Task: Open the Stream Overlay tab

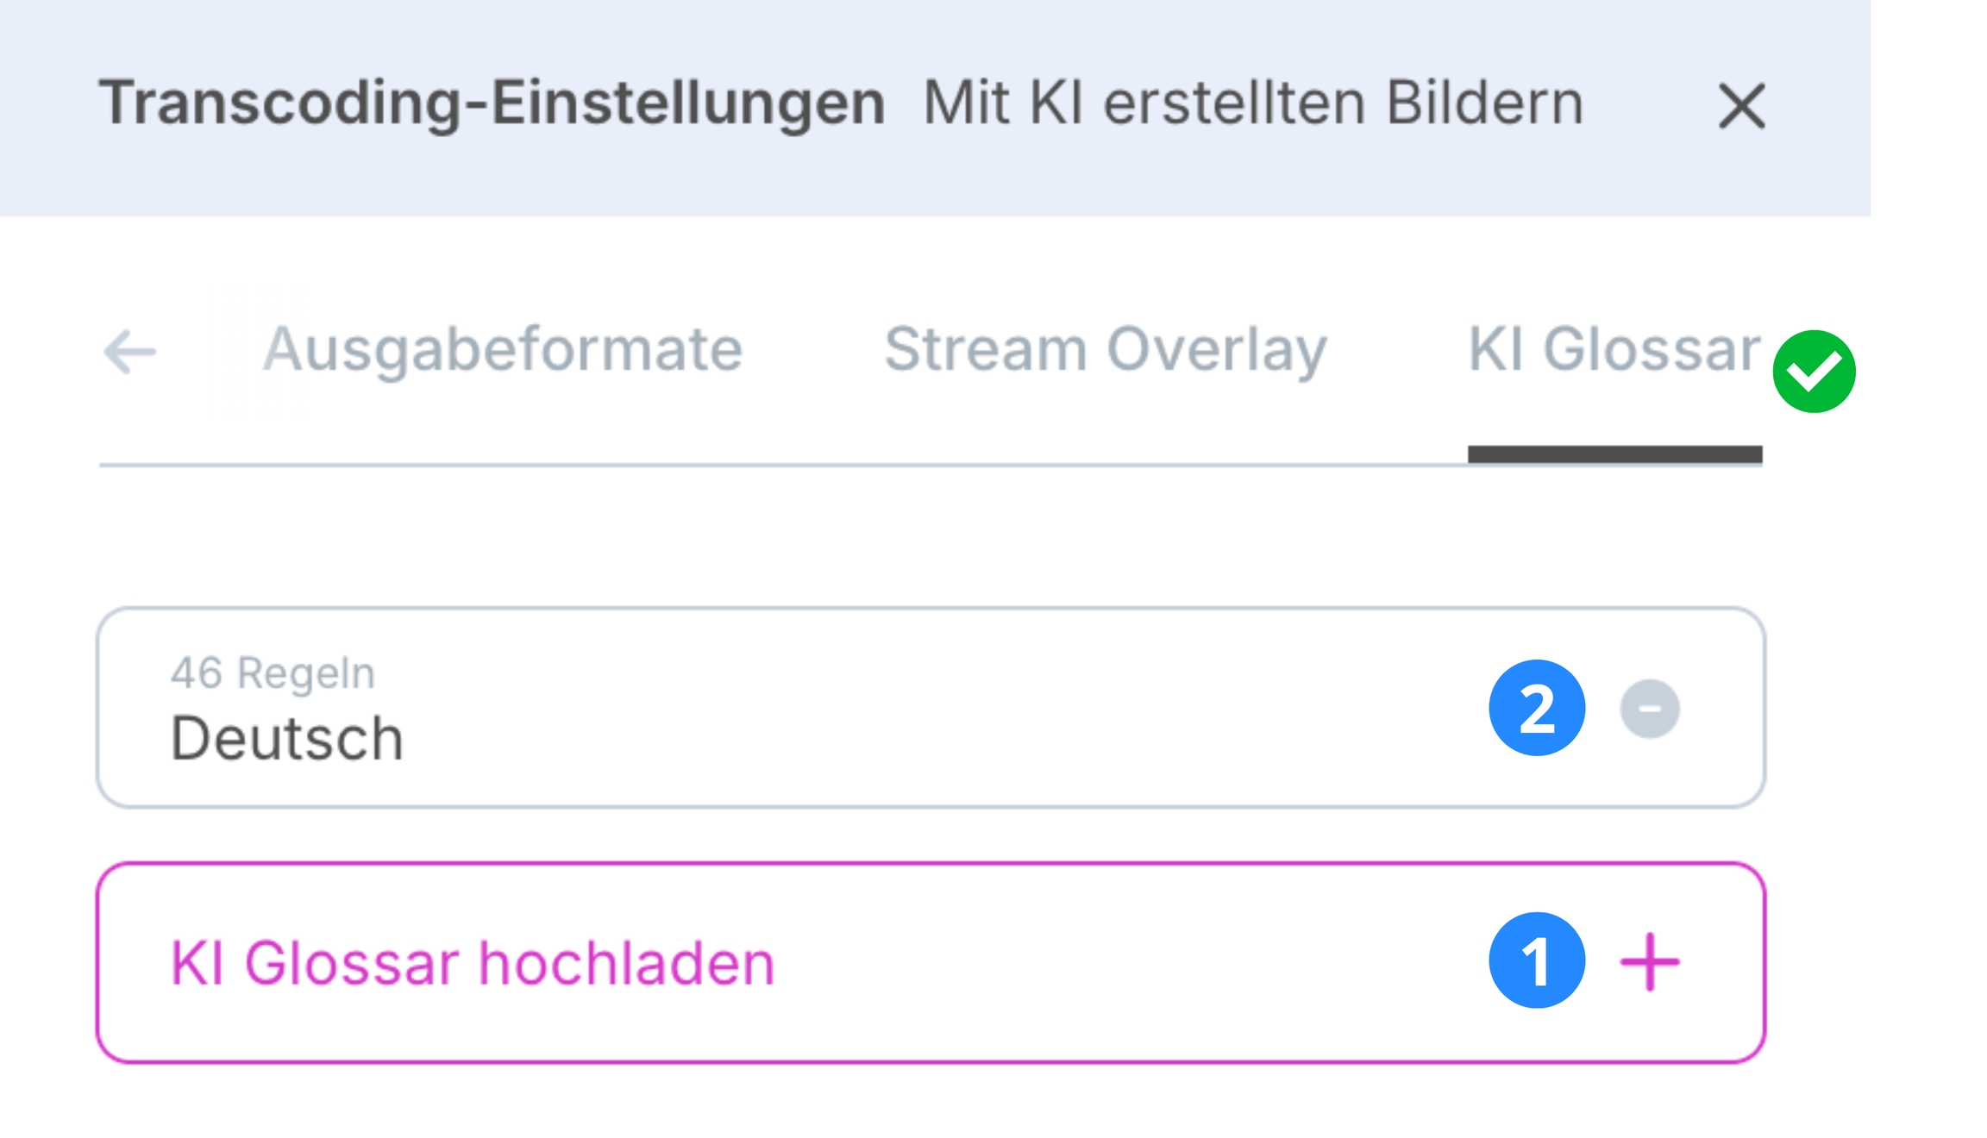Action: click(1106, 350)
